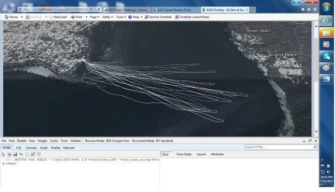The height and width of the screenshot is (192, 335).
Task: Expand the Browser Mode IE10 Compat View menu
Action: point(107,141)
